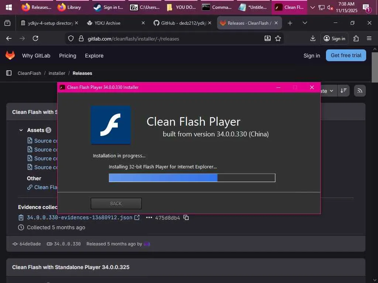Open Why GitLab menu
Image resolution: width=378 pixels, height=283 pixels.
pos(36,56)
